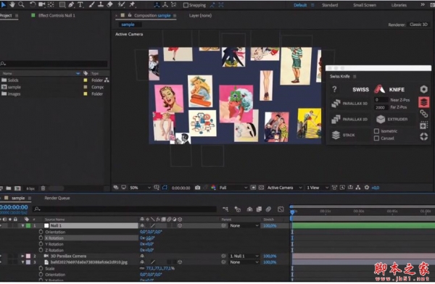Check the Isometric checkbox

(x=376, y=131)
